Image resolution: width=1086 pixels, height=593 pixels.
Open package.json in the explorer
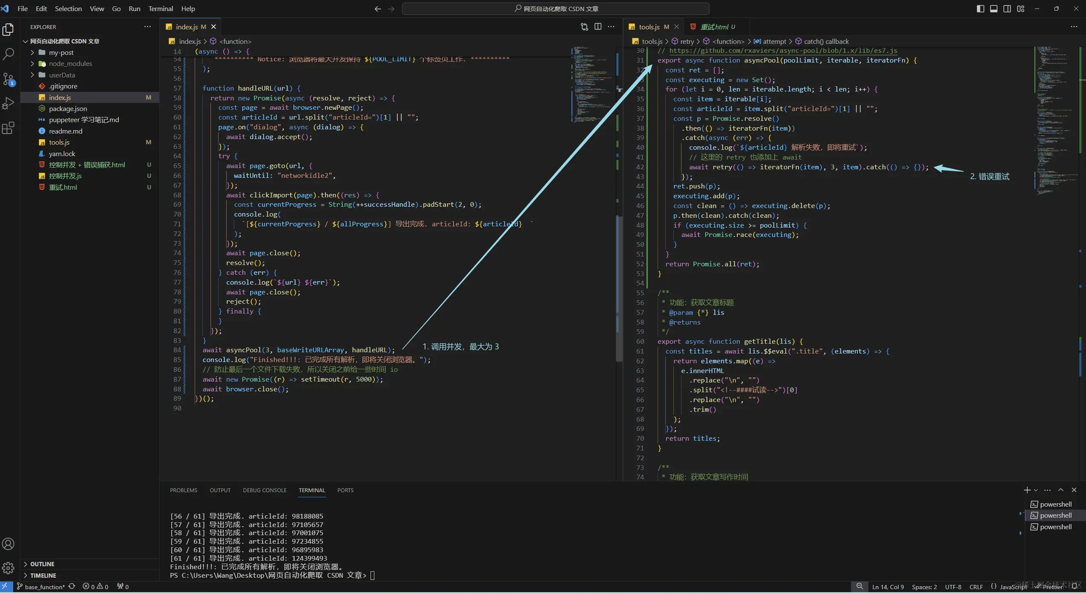coord(68,108)
